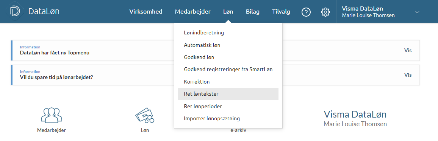Click Vis on the lønarbejdet banner
Image resolution: width=438 pixels, height=141 pixels.
(x=408, y=75)
